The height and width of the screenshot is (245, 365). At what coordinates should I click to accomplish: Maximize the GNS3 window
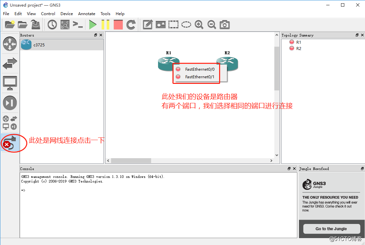(x=343, y=5)
